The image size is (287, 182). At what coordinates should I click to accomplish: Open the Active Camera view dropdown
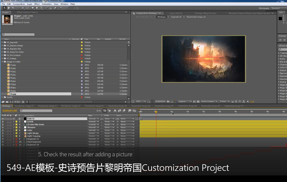209,101
